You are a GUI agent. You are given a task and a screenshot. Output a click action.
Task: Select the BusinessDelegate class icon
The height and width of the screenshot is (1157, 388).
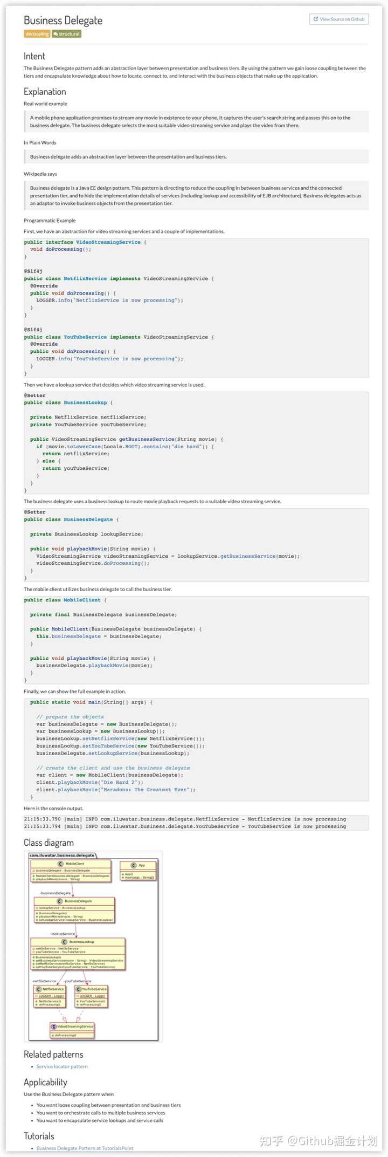60,901
